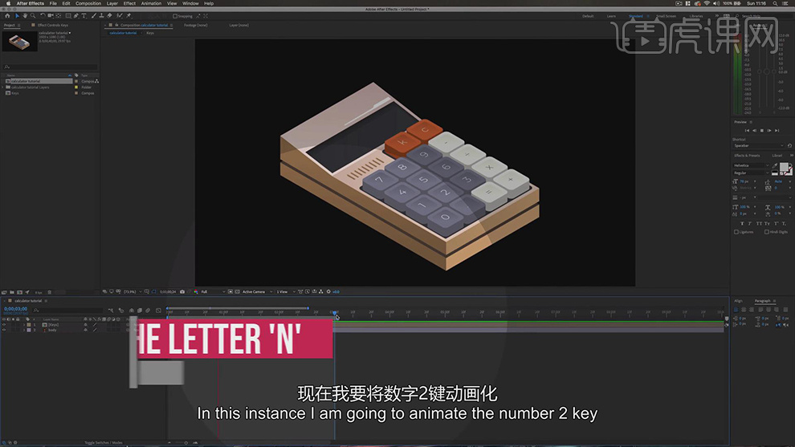This screenshot has width=795, height=447.
Task: Open the Helvetica font family dropdown
Action: pos(752,166)
